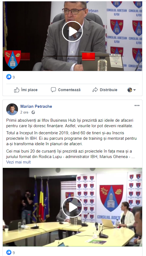The image size is (146, 256).
Task: Click the small profile avatar beside Distribuie
Action: [130, 90]
